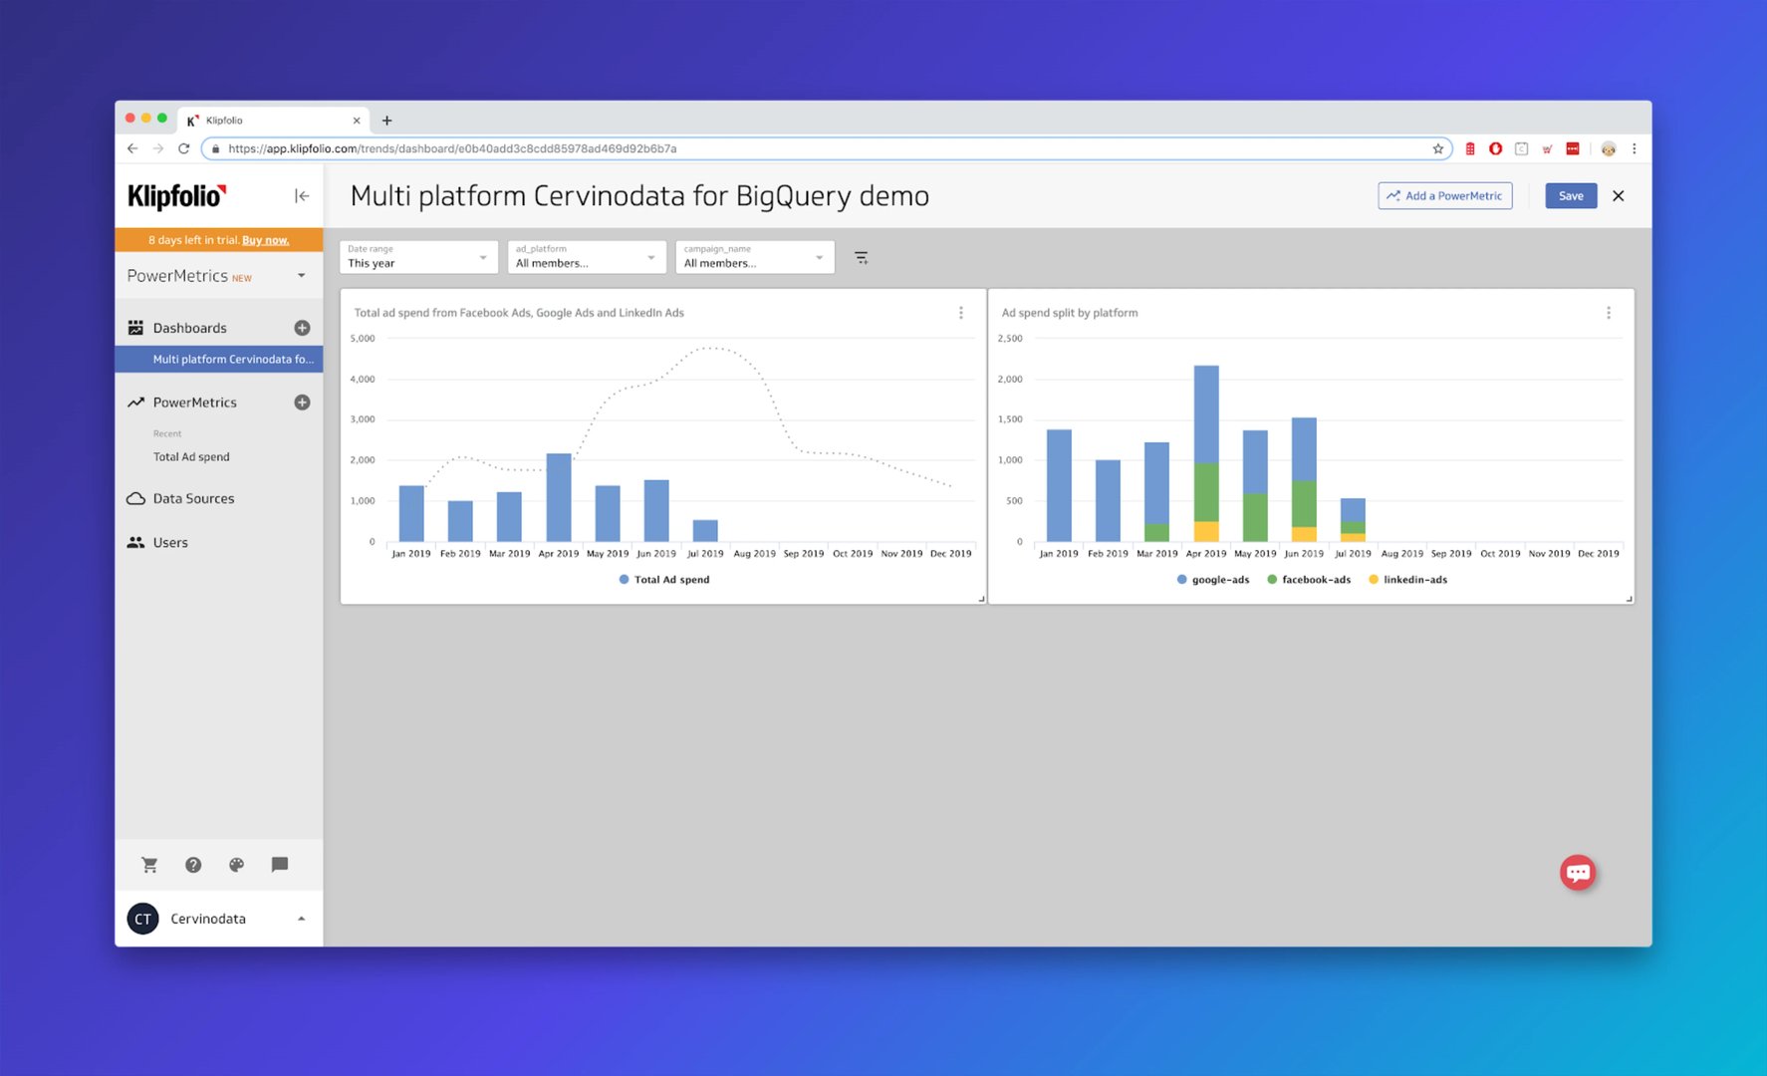The image size is (1767, 1076).
Task: Open the Date range dropdown
Action: 418,257
